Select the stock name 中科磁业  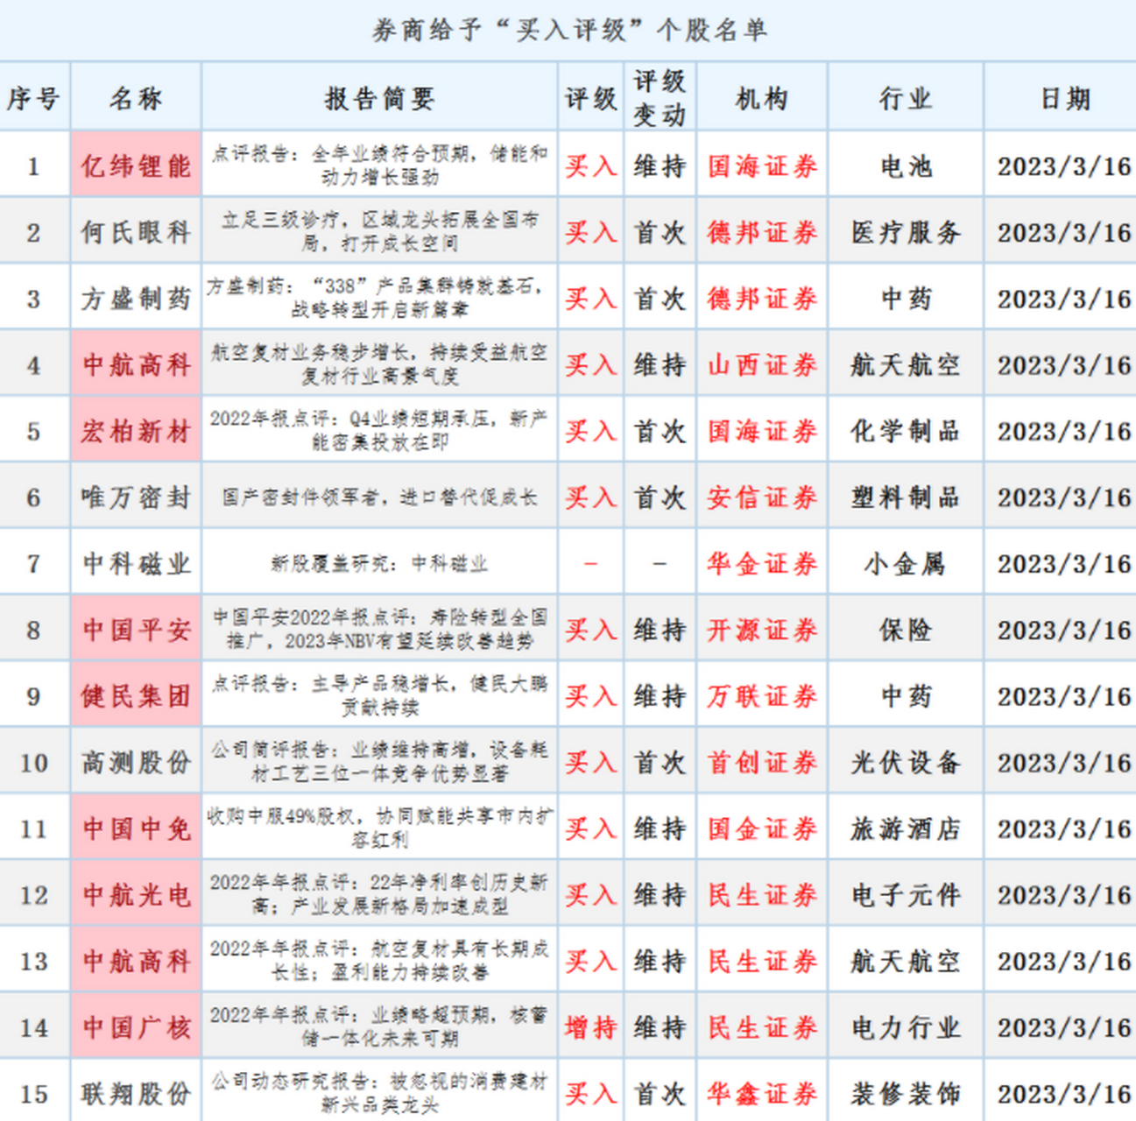tap(136, 563)
